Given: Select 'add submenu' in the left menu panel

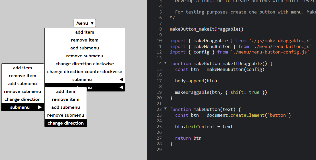Looking at the screenshot, I should coord(22,84).
